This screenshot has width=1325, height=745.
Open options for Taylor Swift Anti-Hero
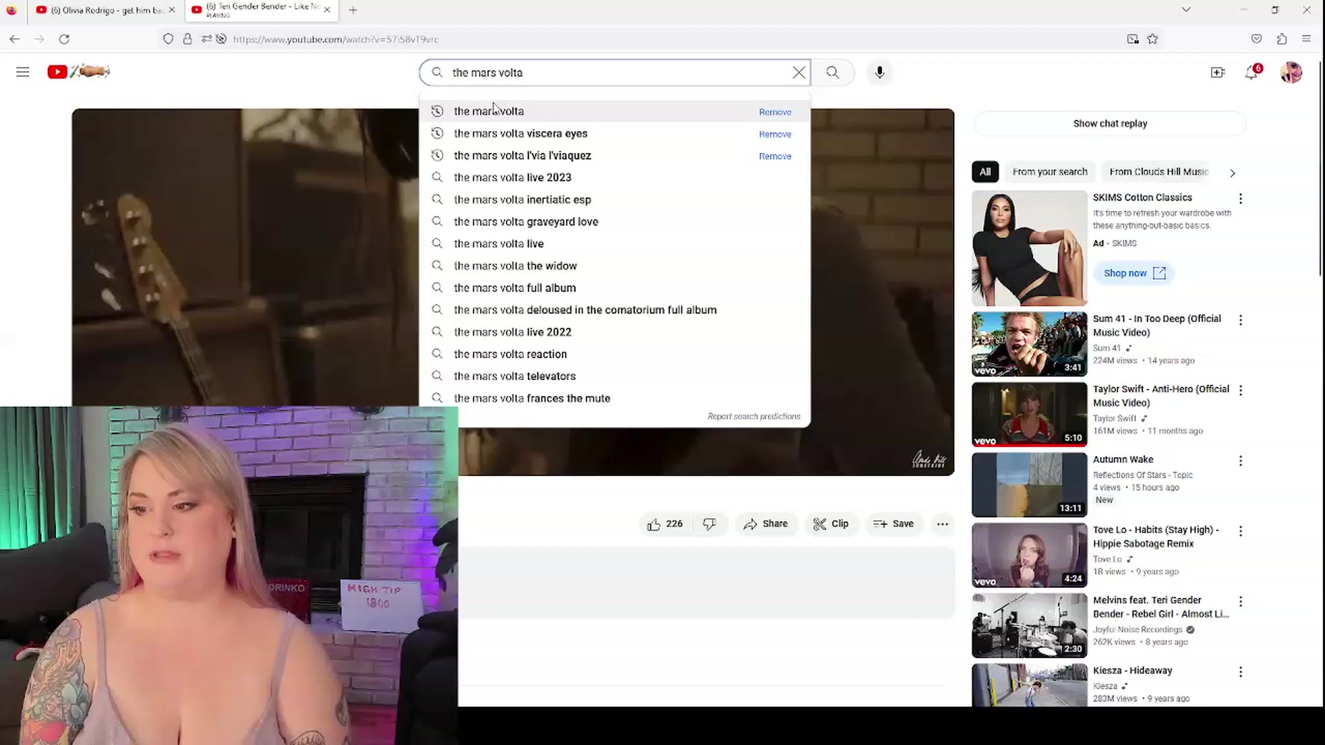[x=1241, y=390]
